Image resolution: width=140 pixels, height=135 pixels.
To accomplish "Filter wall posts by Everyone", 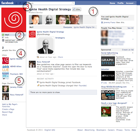I will click(x=68, y=27).
